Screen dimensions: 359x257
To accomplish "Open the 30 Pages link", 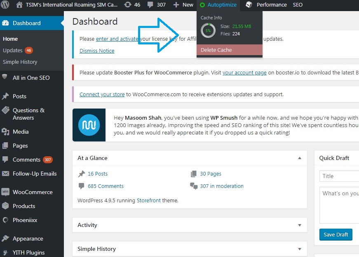I will 211,174.
